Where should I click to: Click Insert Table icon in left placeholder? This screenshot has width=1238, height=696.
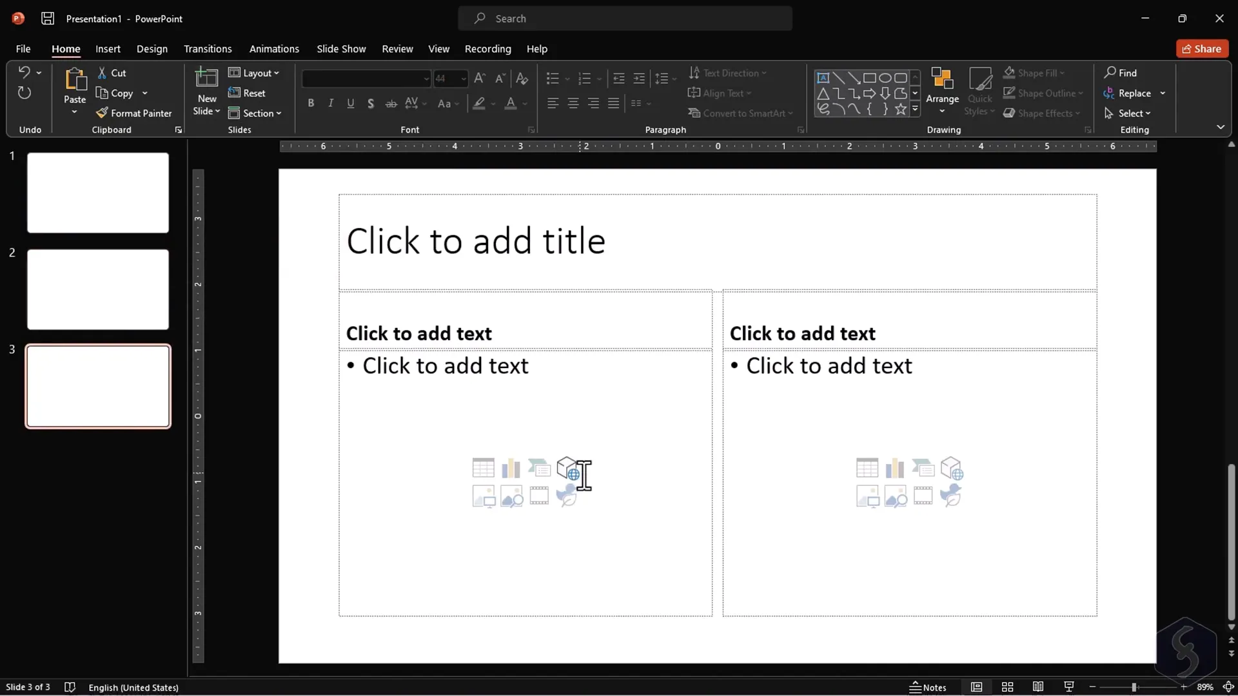483,468
